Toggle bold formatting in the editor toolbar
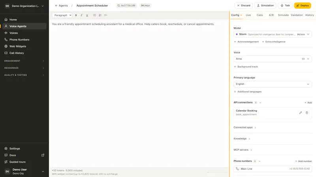The height and width of the screenshot is (177, 316). point(76,15)
